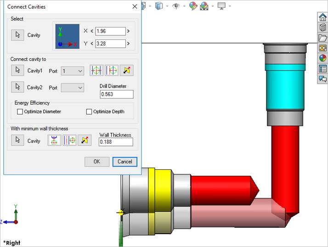328x247 pixels.
Task: Open the hide/show items dropdown arrow
Action: 184,6
